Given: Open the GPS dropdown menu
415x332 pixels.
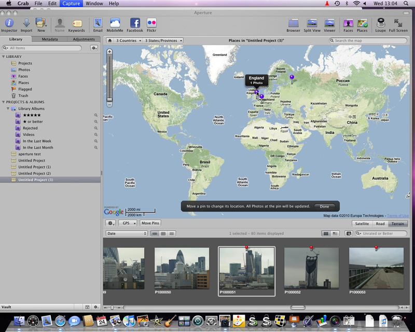Looking at the screenshot, I should [x=128, y=223].
